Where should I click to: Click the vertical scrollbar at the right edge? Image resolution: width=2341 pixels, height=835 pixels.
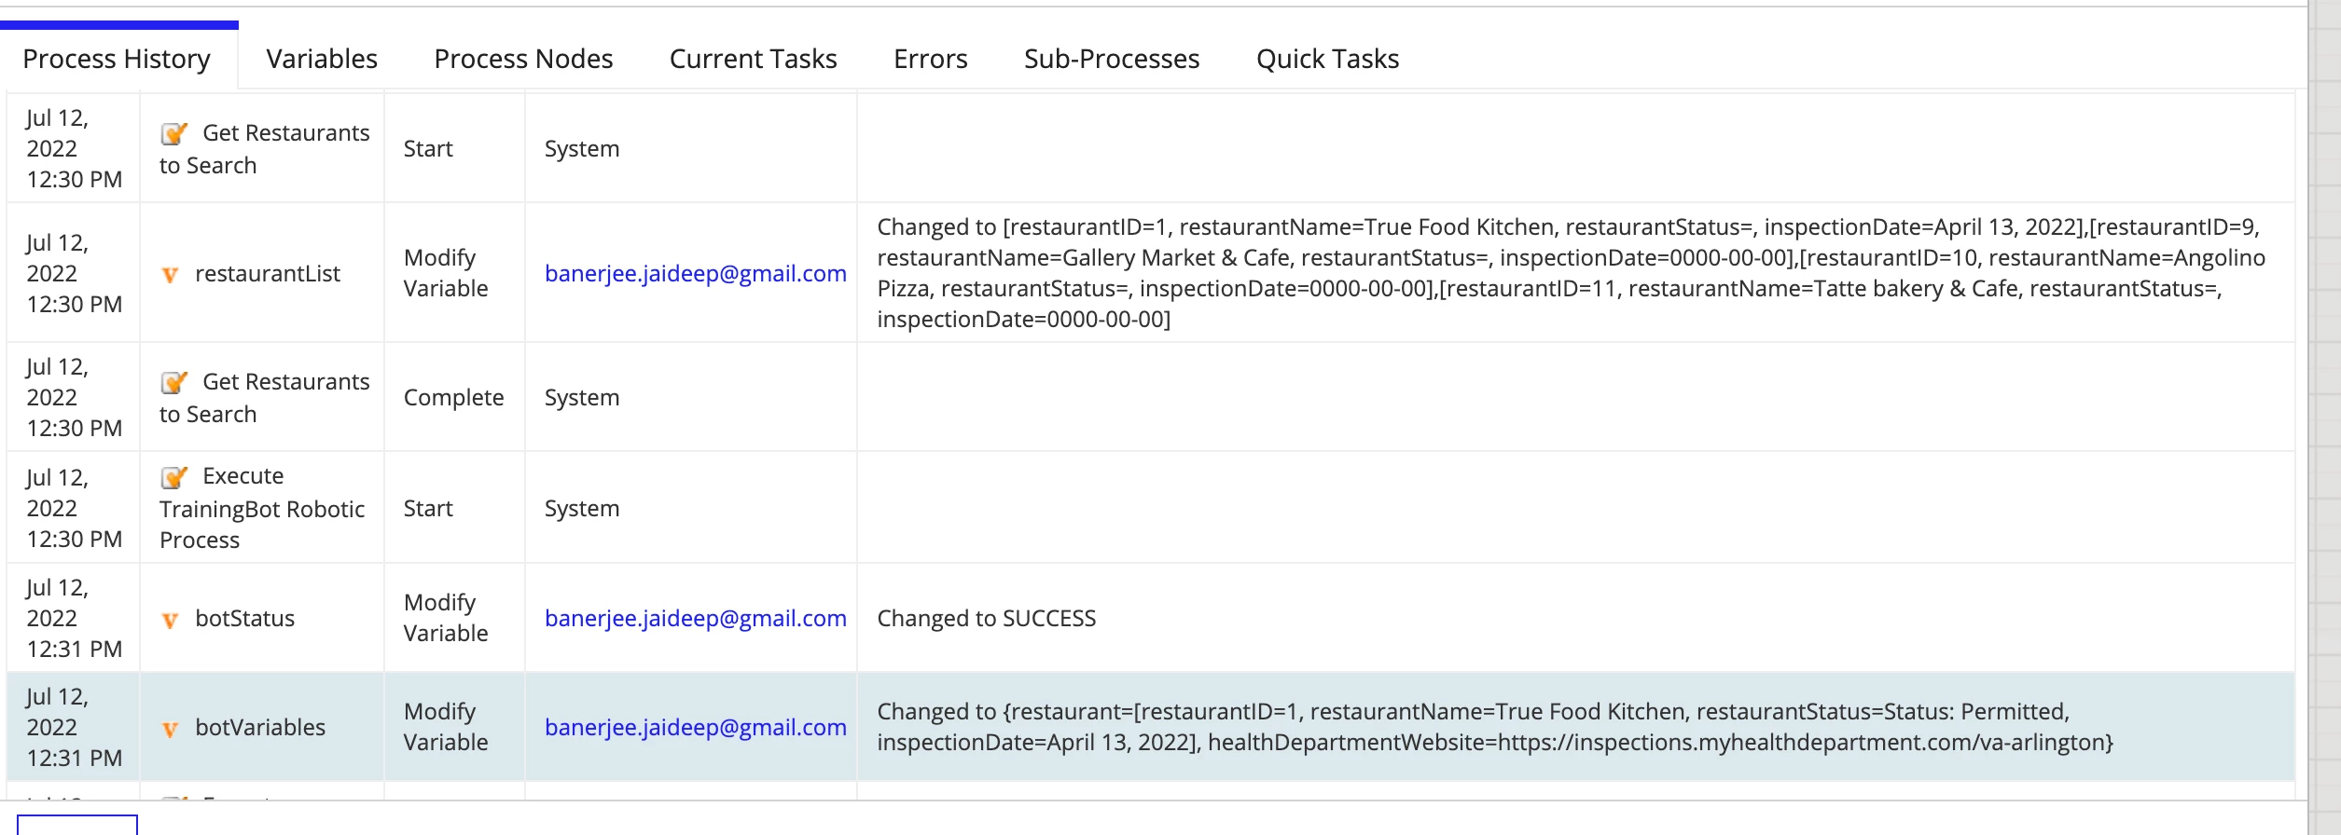(2324, 417)
